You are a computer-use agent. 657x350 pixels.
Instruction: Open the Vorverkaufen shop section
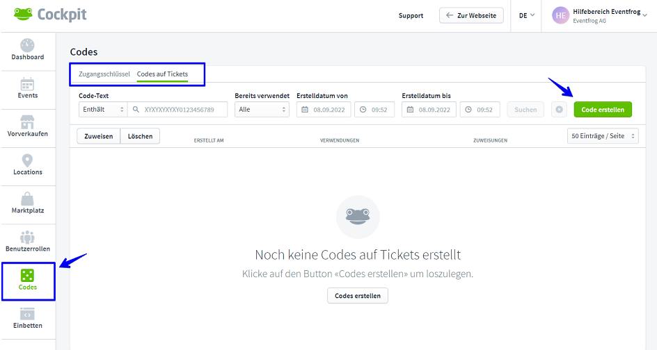pyautogui.click(x=27, y=126)
